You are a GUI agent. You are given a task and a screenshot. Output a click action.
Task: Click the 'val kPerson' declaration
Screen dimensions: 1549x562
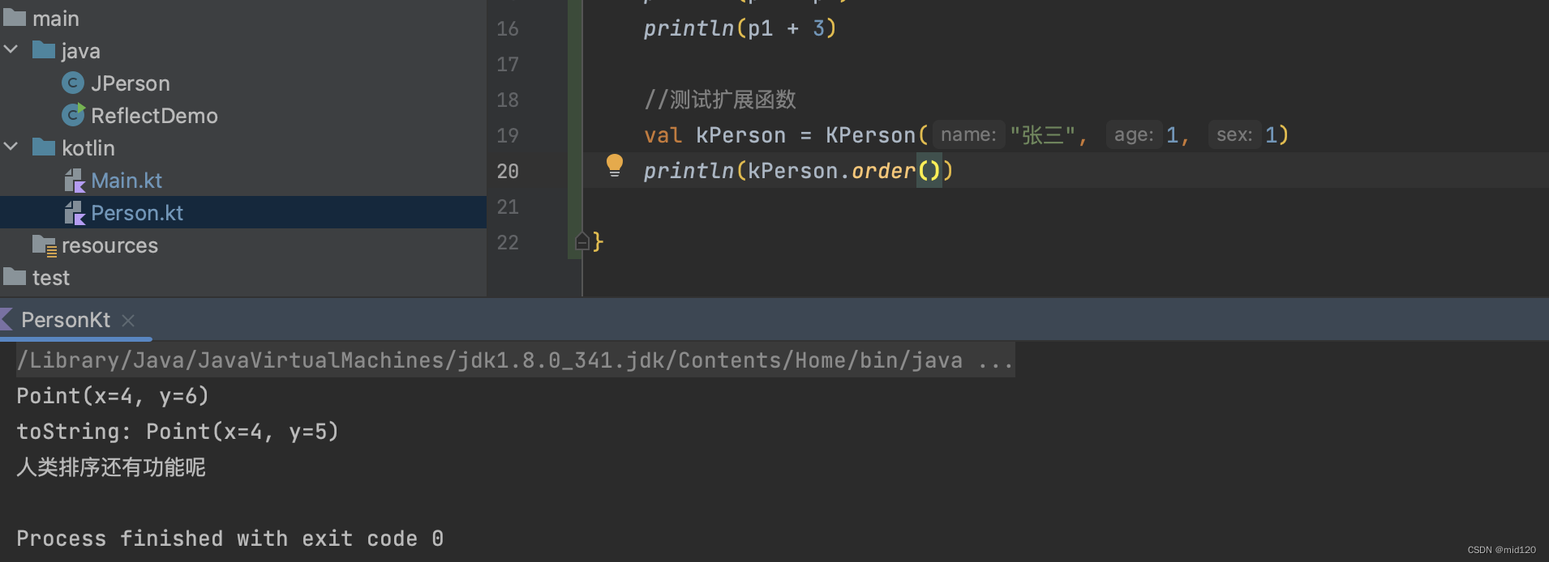tap(714, 135)
